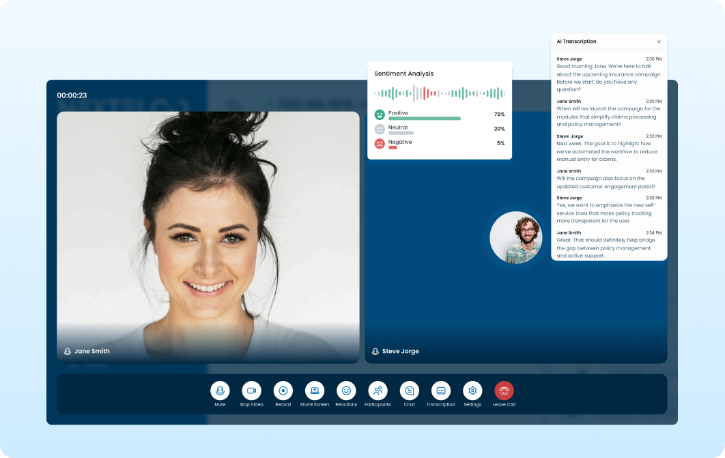Image resolution: width=725 pixels, height=458 pixels.
Task: Start recording with the Record button
Action: (283, 391)
